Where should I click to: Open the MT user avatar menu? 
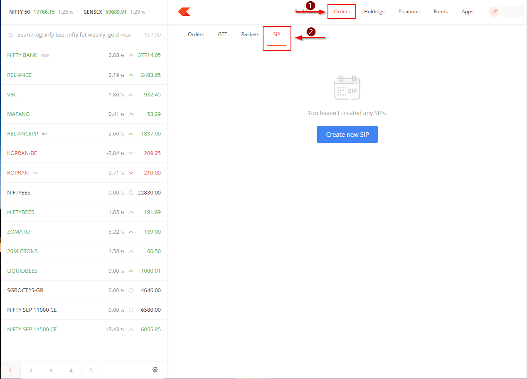(494, 12)
